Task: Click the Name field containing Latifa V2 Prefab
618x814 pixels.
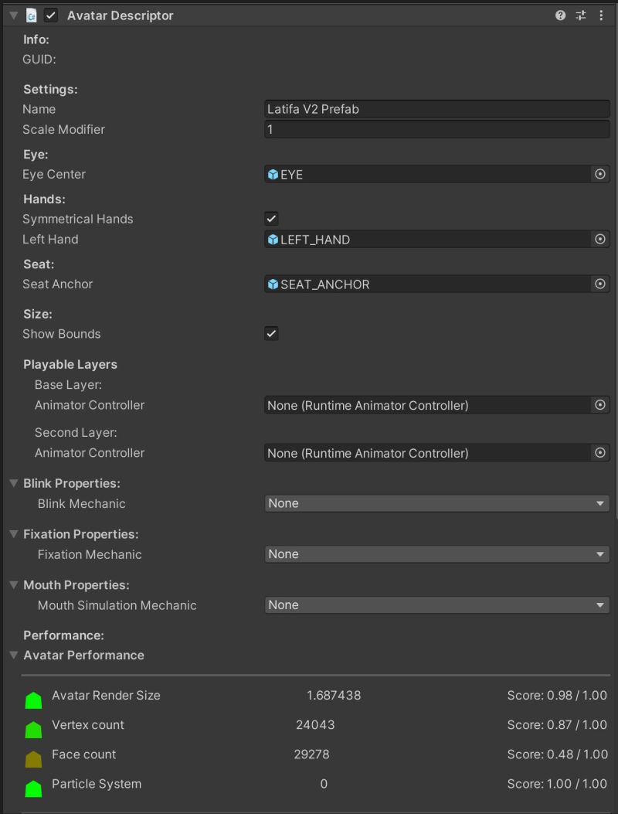Action: [x=436, y=109]
